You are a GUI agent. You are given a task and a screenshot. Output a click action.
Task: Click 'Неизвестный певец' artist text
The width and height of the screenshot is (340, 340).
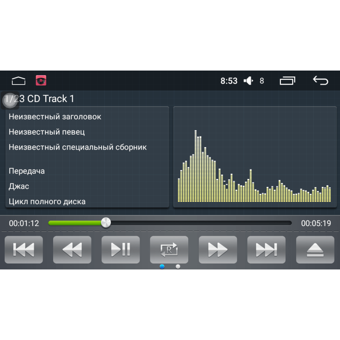tap(47, 132)
